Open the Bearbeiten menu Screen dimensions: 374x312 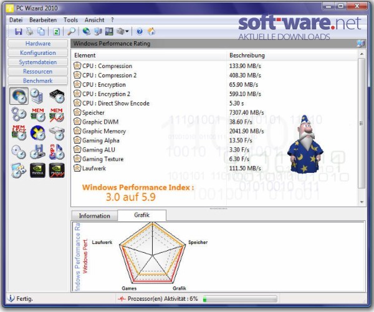tap(43, 20)
